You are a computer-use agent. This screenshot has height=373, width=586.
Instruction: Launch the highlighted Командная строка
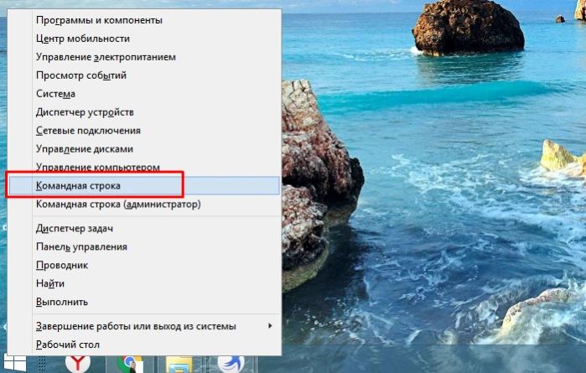[x=144, y=186]
